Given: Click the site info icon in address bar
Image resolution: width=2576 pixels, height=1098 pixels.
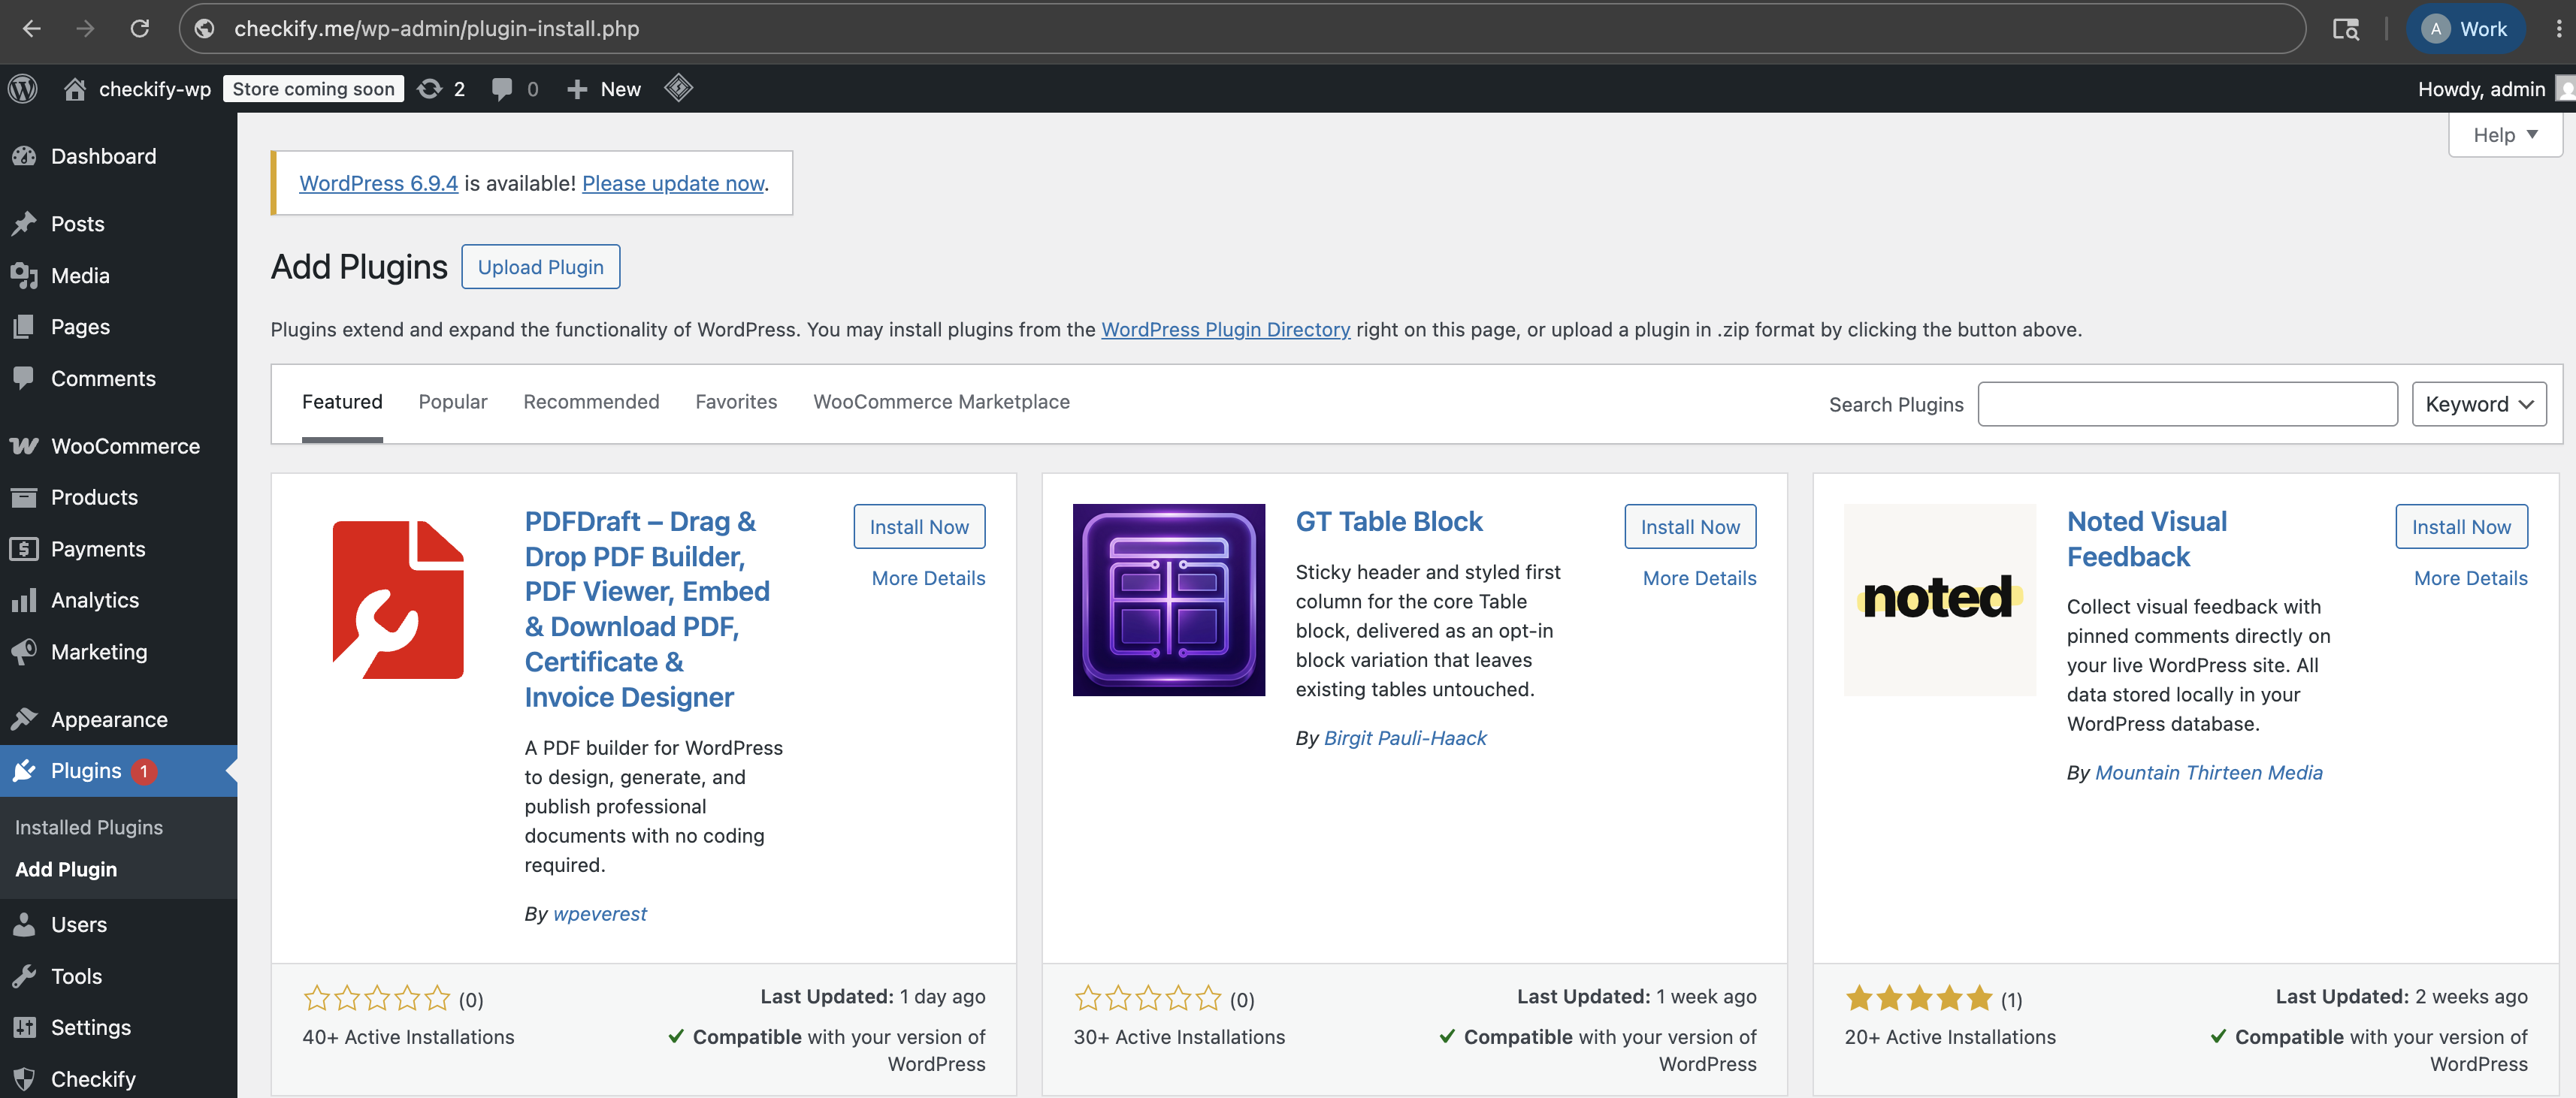Looking at the screenshot, I should point(204,29).
